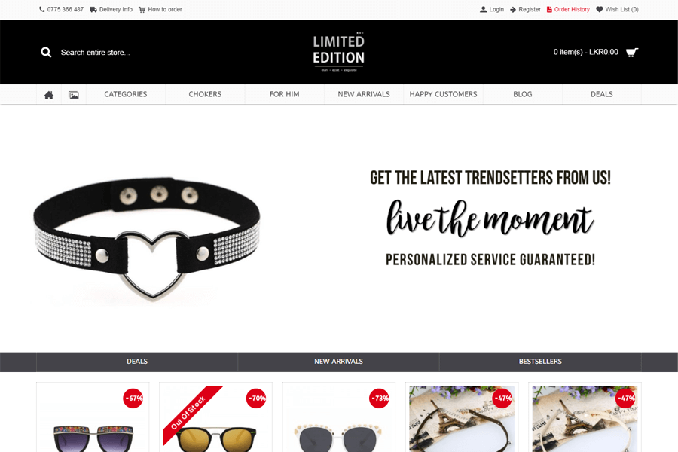This screenshot has width=678, height=452.
Task: Open Order History link
Action: pos(568,10)
